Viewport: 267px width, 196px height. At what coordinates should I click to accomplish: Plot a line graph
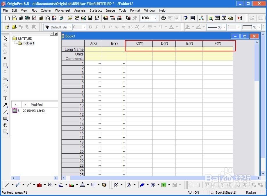pyautogui.click(x=7, y=185)
